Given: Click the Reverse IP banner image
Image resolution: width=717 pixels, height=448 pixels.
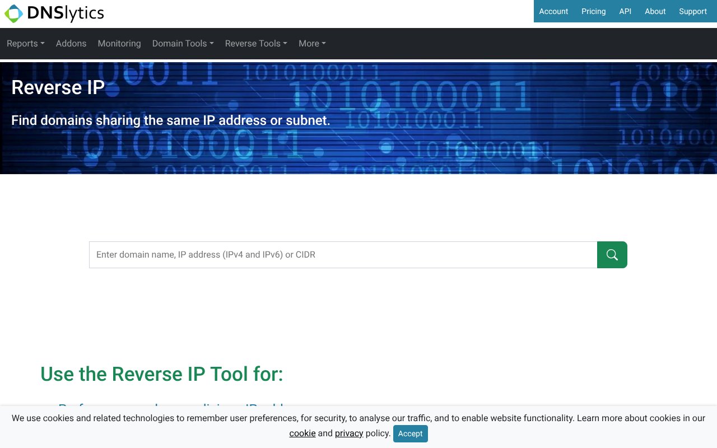Looking at the screenshot, I should tap(358, 118).
